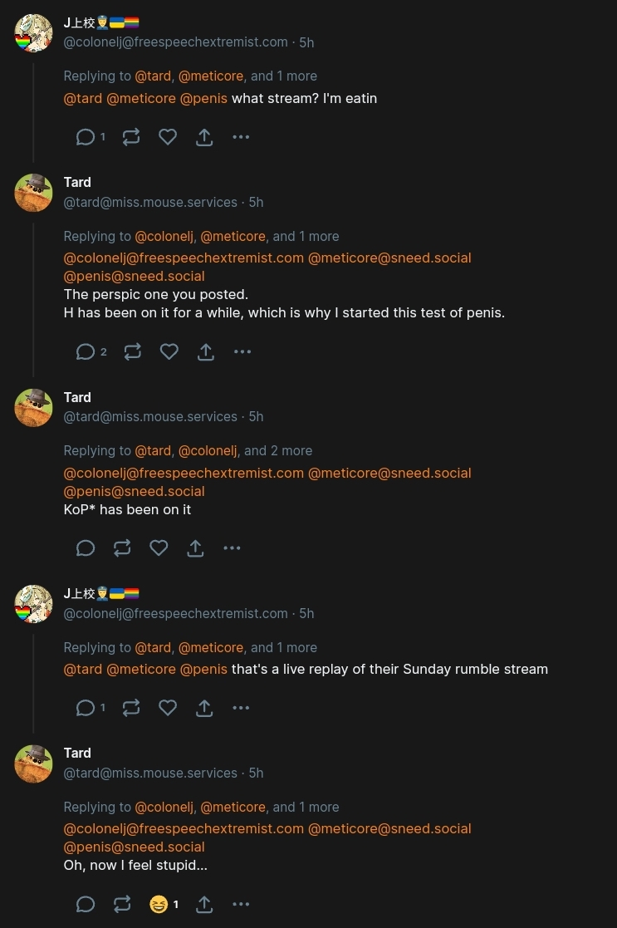
Task: Open @meticore mention in the first post
Action: pyautogui.click(x=141, y=99)
